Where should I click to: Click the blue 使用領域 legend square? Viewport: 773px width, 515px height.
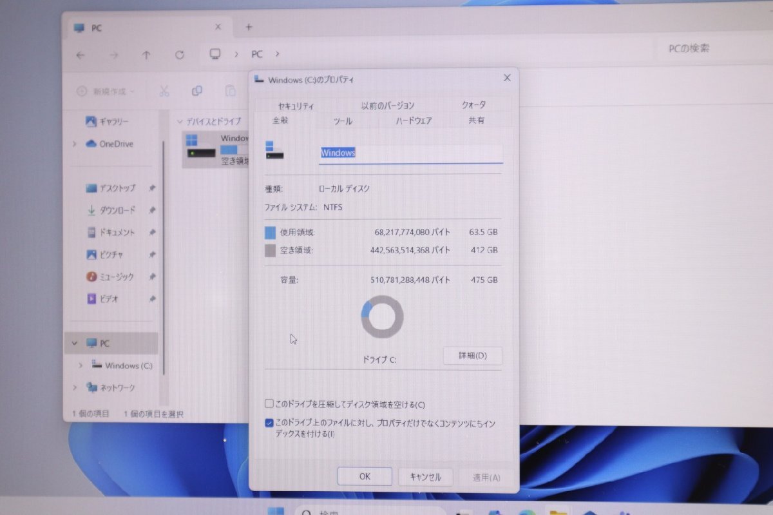(x=271, y=232)
